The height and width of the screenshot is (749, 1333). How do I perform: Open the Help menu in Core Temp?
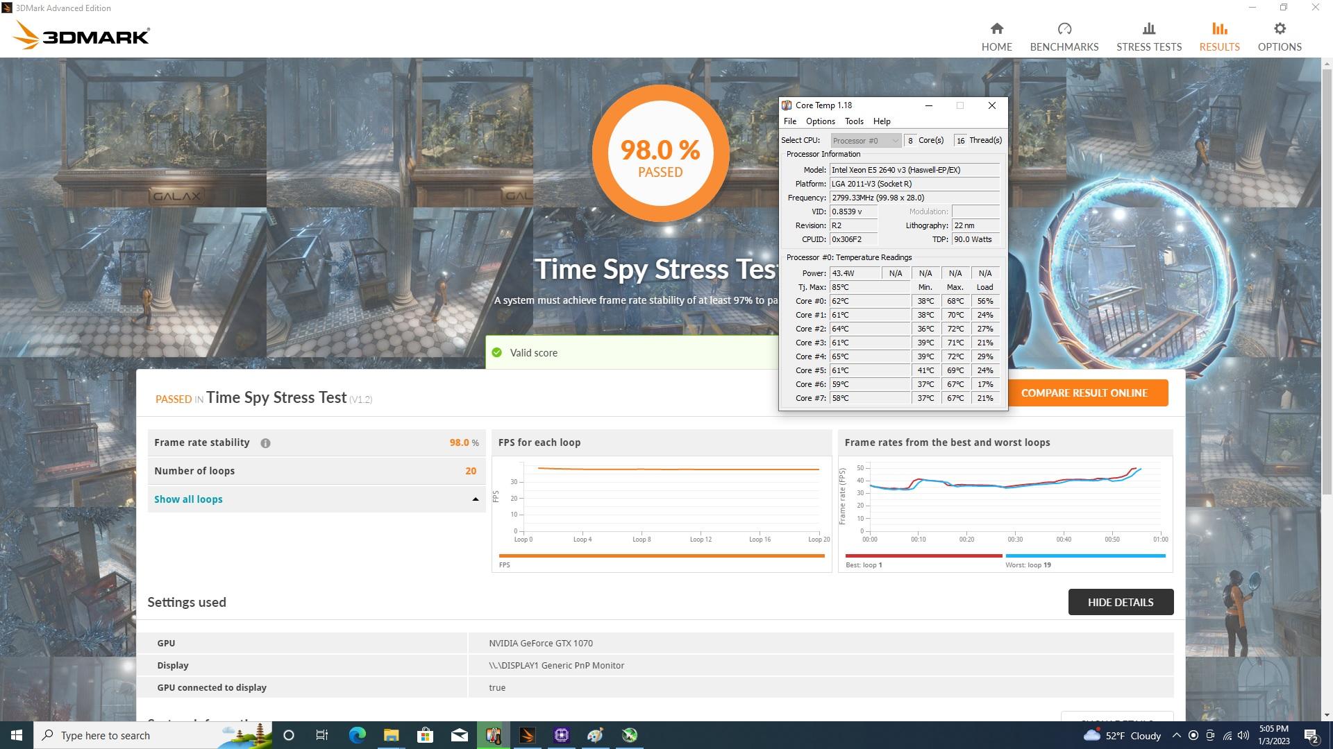click(882, 121)
